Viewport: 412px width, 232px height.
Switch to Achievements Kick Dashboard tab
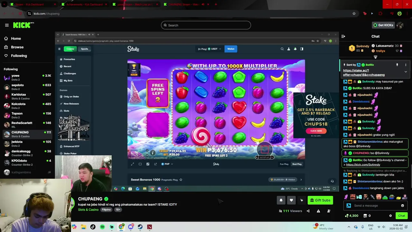pyautogui.click(x=84, y=5)
